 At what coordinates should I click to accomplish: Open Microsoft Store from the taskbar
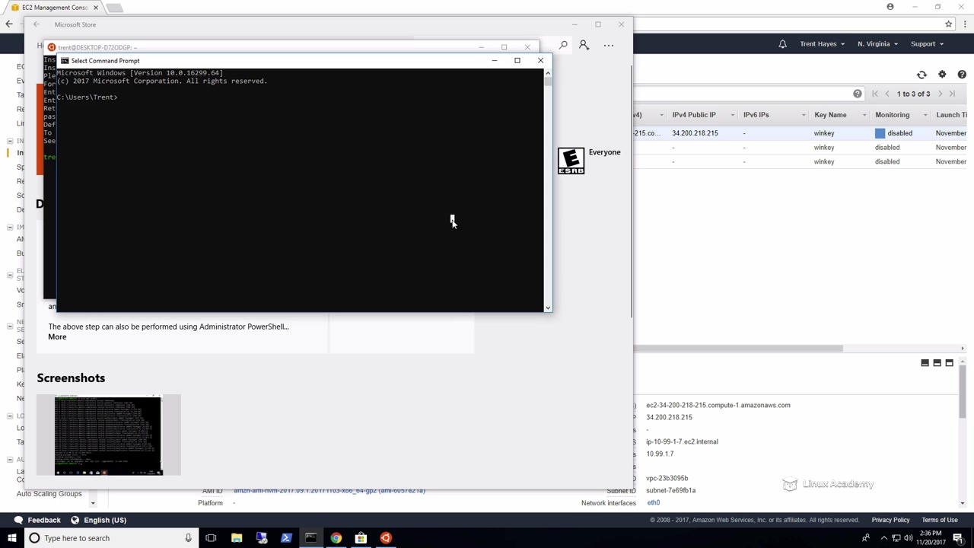361,538
